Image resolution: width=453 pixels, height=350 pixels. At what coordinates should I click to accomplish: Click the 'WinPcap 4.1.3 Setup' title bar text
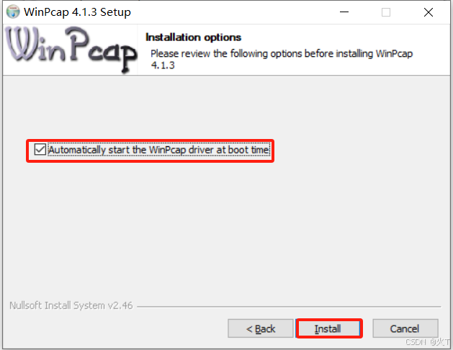[77, 12]
